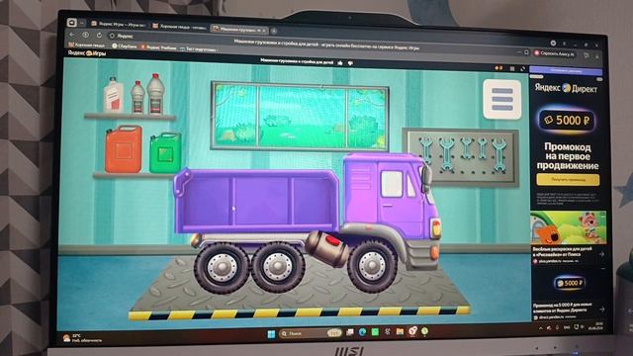
Task: Click the taskbar clock and date
Action: point(595,326)
